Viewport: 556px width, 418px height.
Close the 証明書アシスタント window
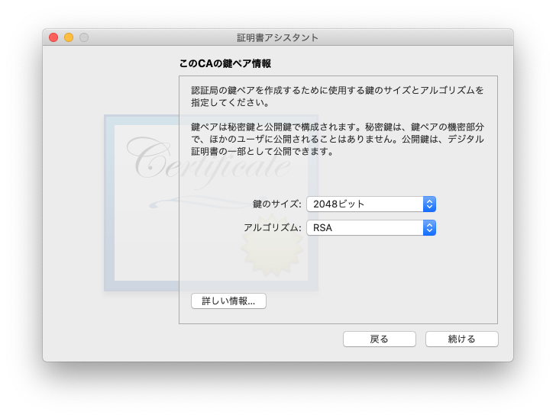click(x=53, y=37)
